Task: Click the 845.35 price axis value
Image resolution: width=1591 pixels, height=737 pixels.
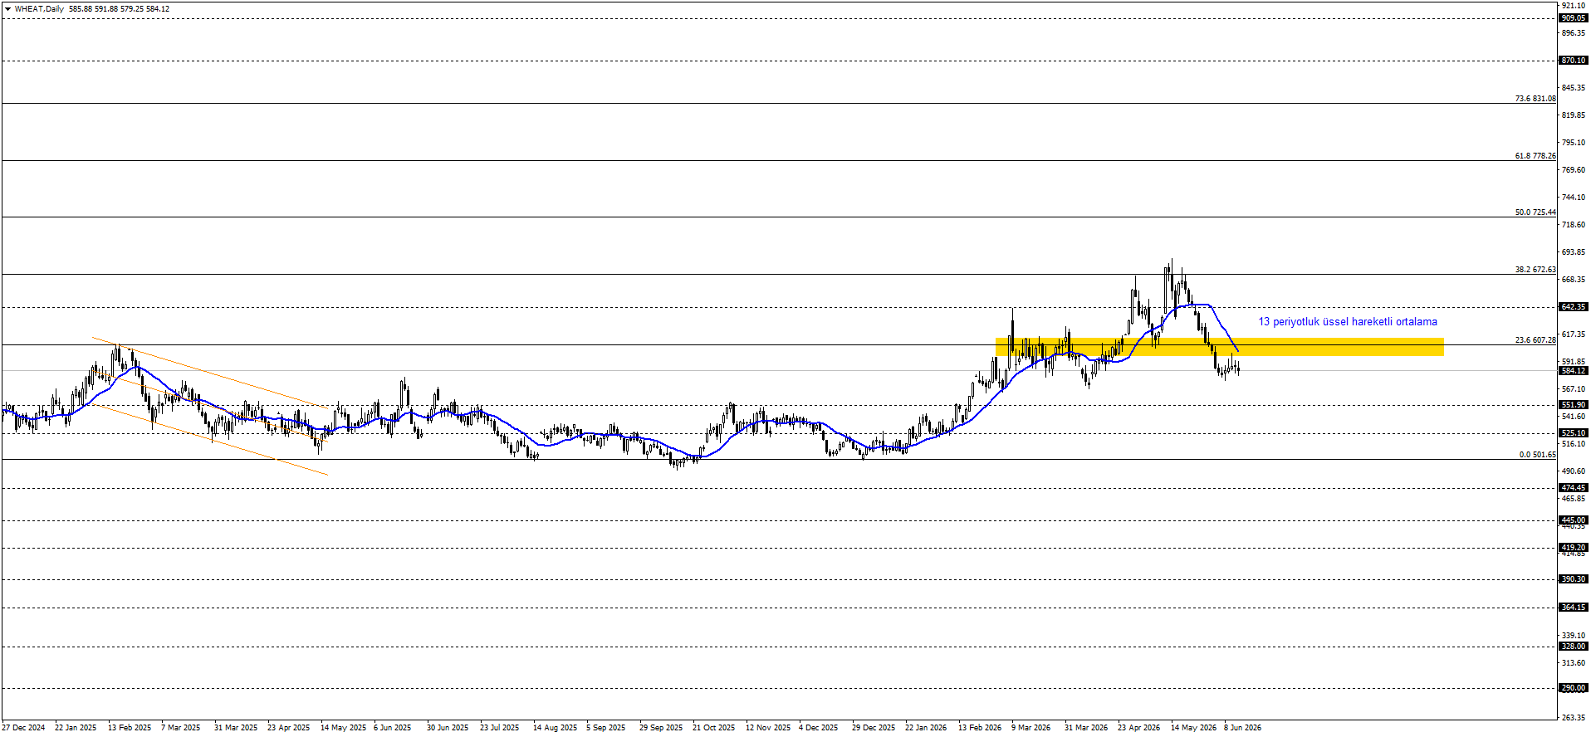Action: [x=1574, y=88]
